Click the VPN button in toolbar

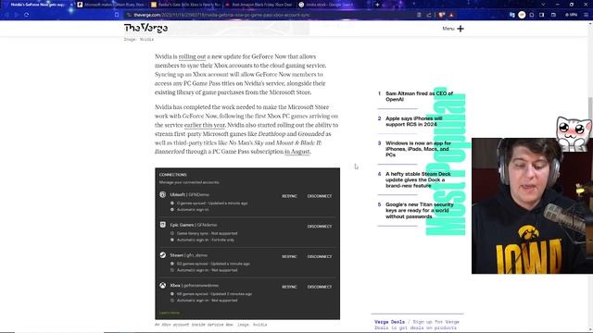click(x=571, y=15)
